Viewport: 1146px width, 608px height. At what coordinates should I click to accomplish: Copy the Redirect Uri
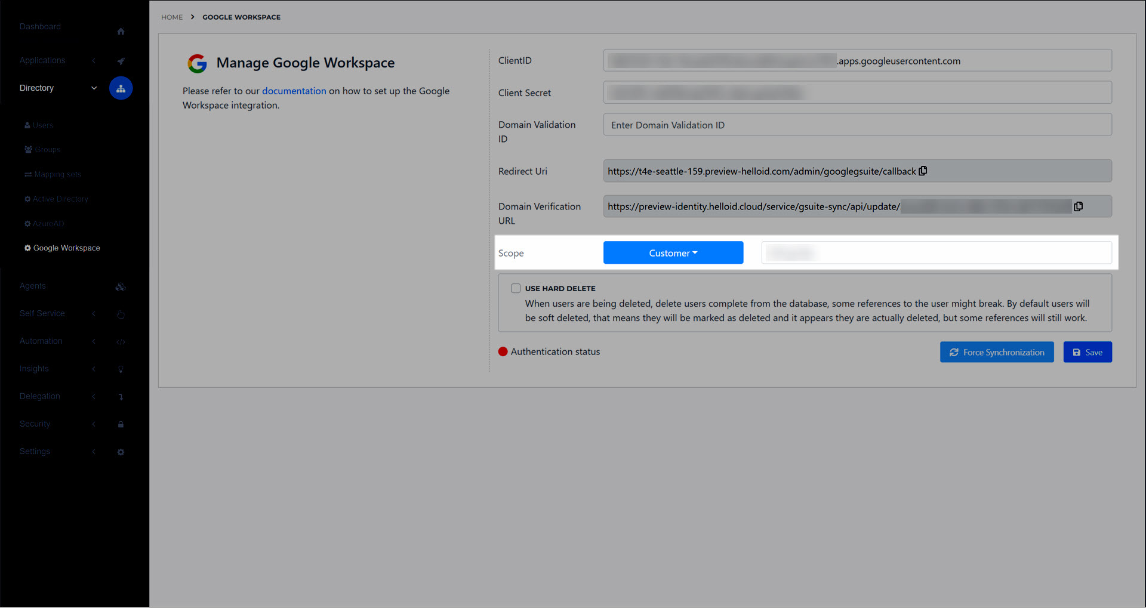(x=923, y=171)
